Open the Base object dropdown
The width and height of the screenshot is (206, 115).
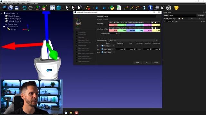pos(108,46)
